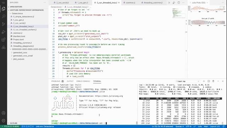Click the code minimap

(x=179, y=13)
